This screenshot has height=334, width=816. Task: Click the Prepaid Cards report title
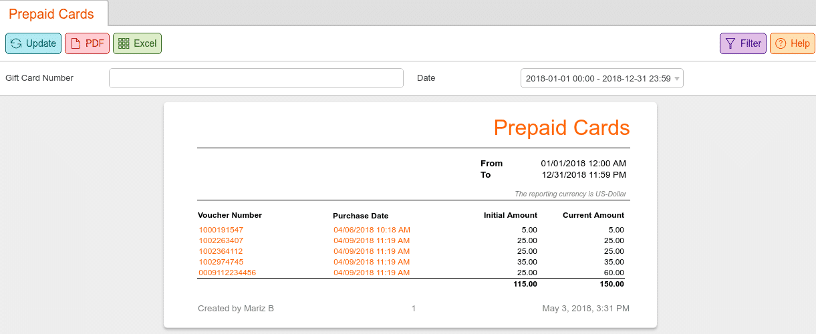pos(561,128)
